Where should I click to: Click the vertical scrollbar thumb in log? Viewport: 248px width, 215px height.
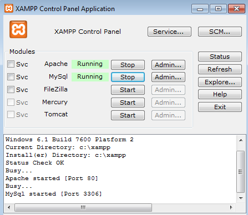[x=241, y=172]
